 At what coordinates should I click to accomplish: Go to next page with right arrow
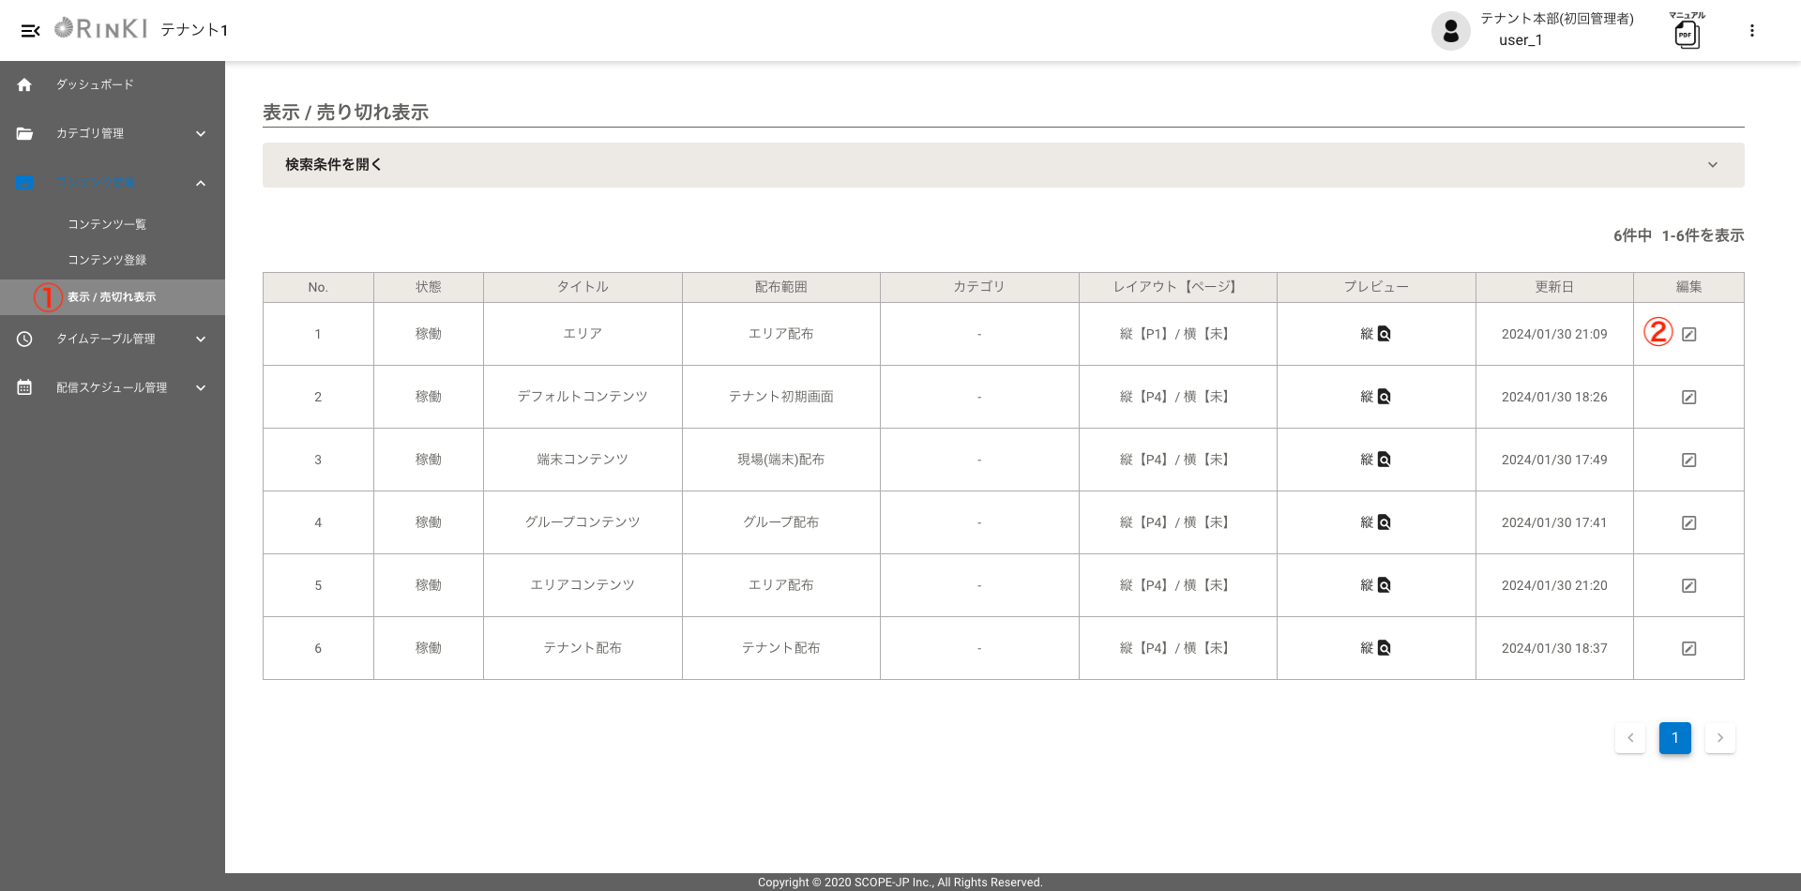pyautogui.click(x=1719, y=738)
